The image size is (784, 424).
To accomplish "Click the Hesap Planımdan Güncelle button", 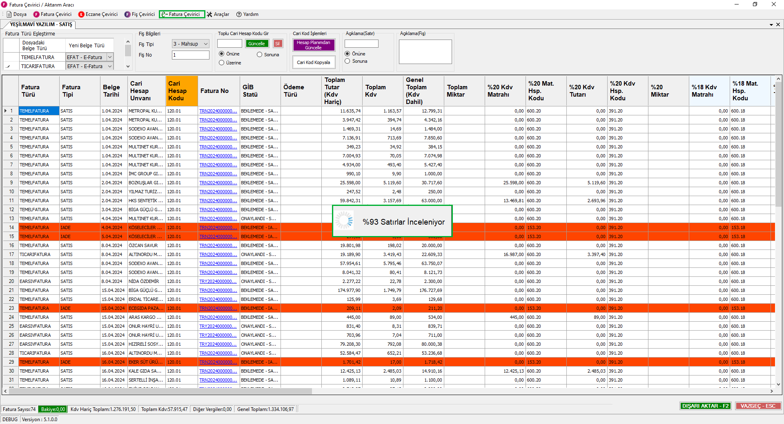I will [x=314, y=45].
